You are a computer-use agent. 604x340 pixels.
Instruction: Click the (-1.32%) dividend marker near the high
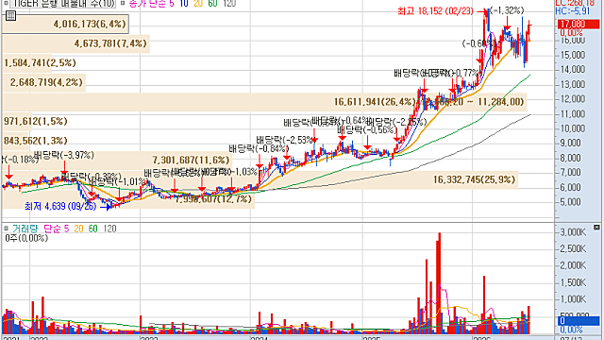tap(507, 10)
